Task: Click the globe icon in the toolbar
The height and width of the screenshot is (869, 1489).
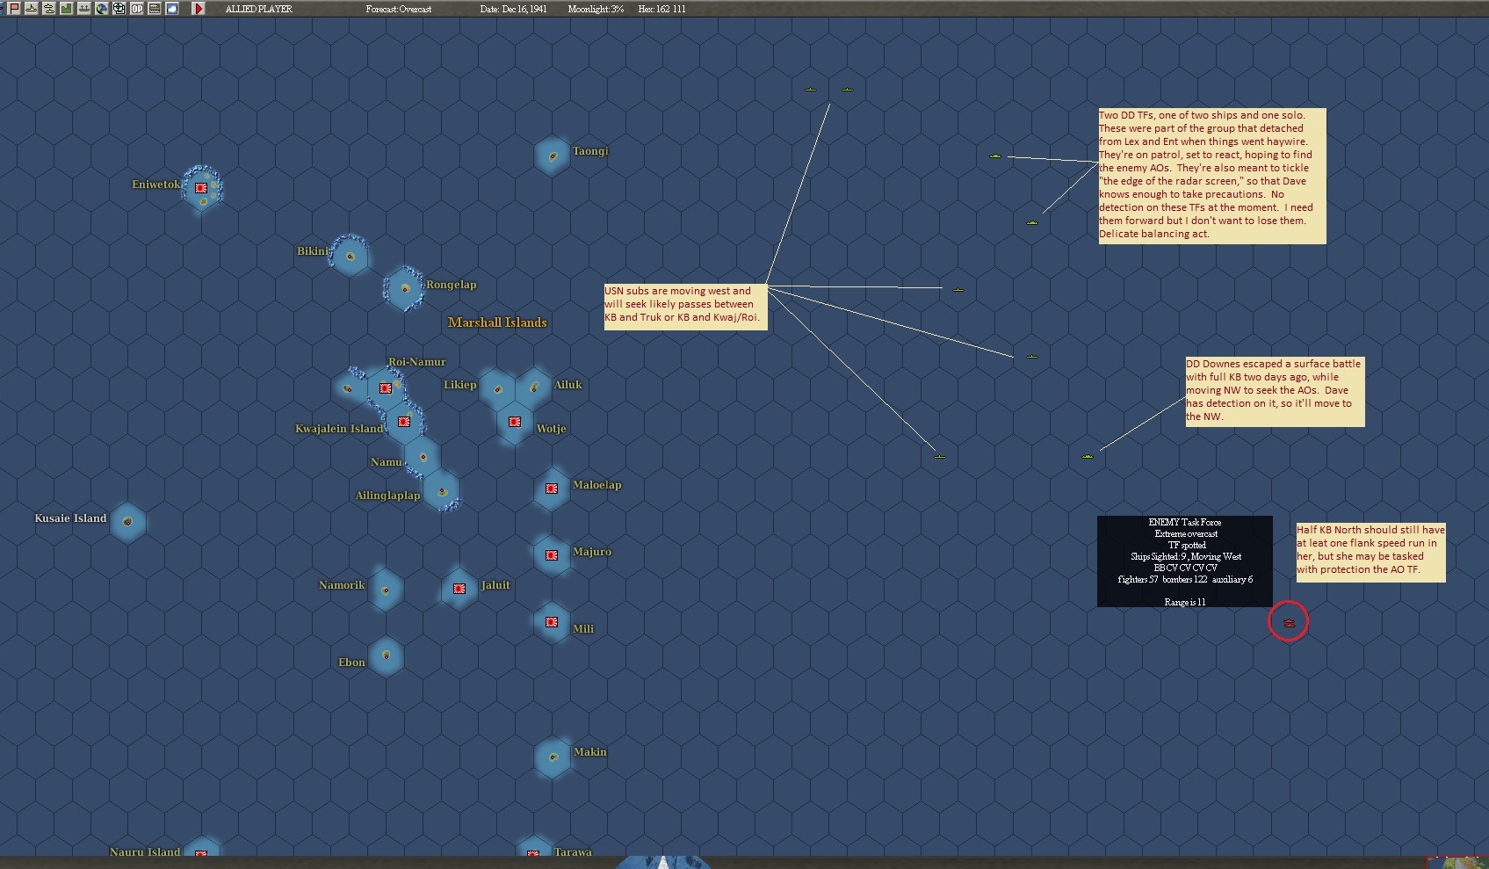Action: click(x=102, y=9)
